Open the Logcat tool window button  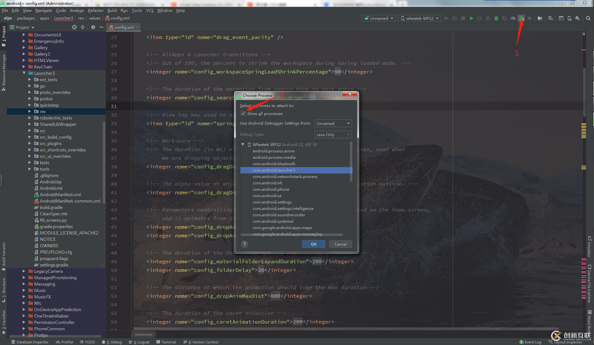tap(139, 342)
